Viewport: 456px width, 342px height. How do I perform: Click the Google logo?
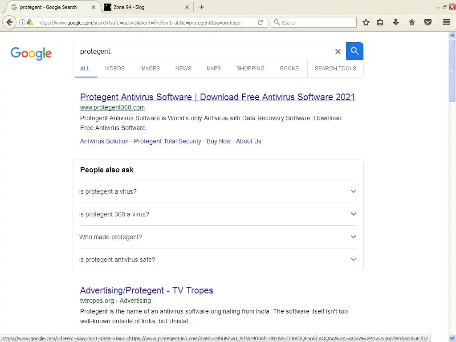click(31, 53)
